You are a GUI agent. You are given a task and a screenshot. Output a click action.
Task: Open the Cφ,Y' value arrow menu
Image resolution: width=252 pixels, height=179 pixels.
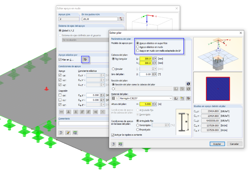point(104,100)
